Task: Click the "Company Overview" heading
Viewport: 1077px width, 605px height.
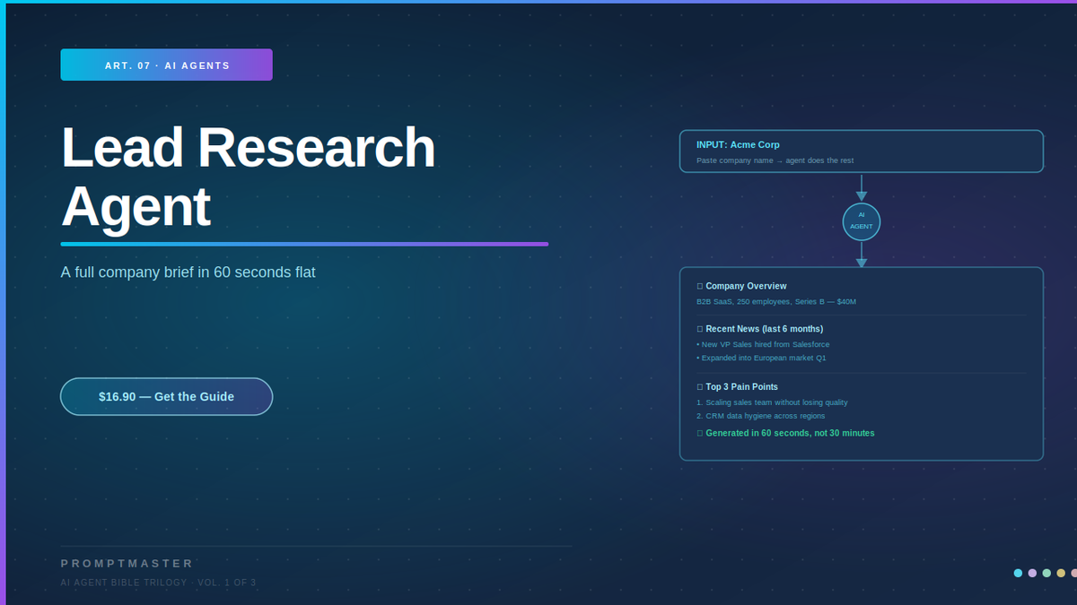Action: click(x=746, y=286)
